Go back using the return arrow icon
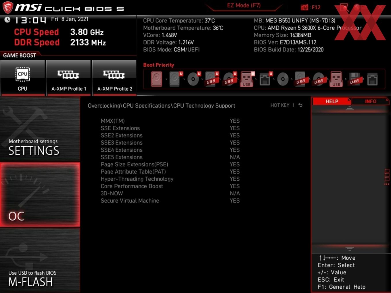 tap(300, 105)
